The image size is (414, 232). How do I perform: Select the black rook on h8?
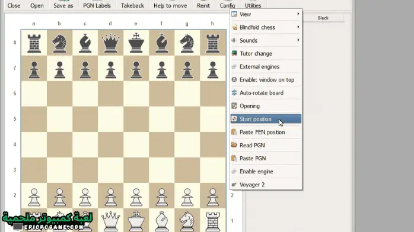[212, 43]
